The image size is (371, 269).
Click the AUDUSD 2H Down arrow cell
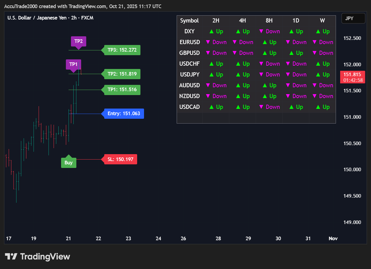point(216,85)
